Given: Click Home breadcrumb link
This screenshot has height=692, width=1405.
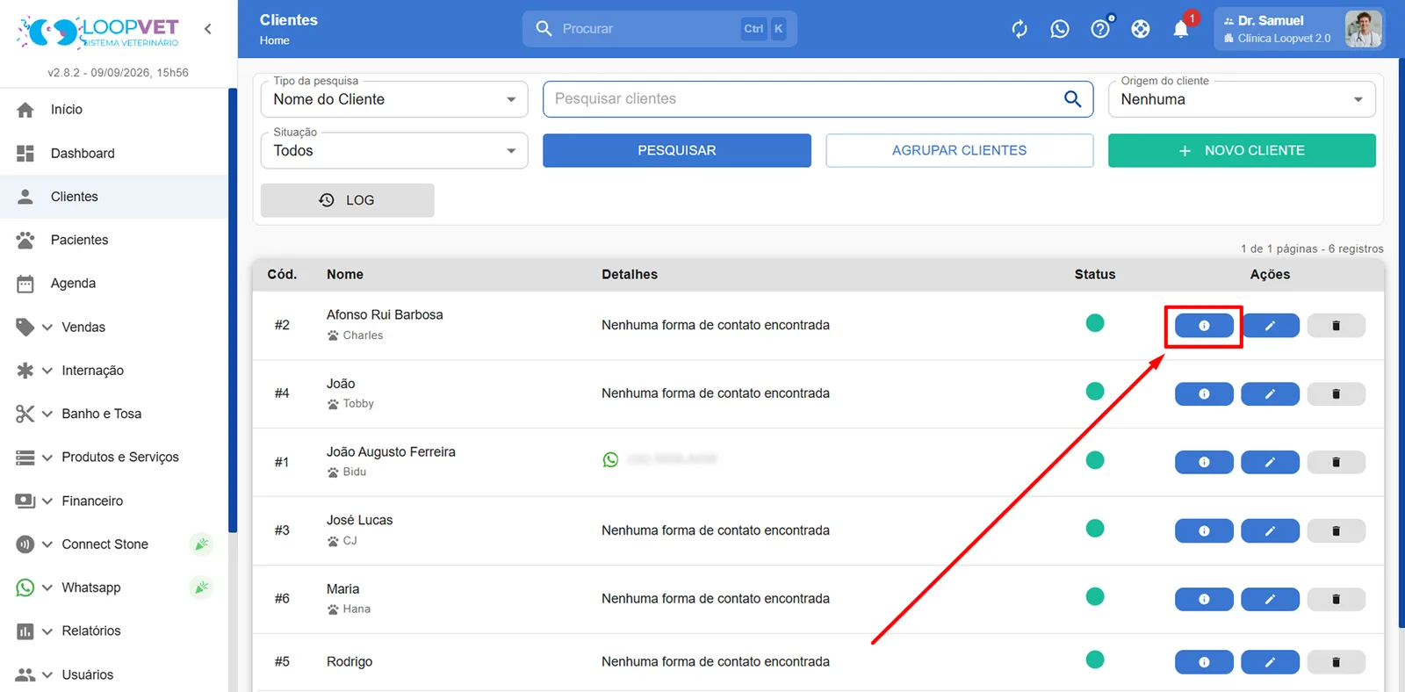Looking at the screenshot, I should 274,40.
